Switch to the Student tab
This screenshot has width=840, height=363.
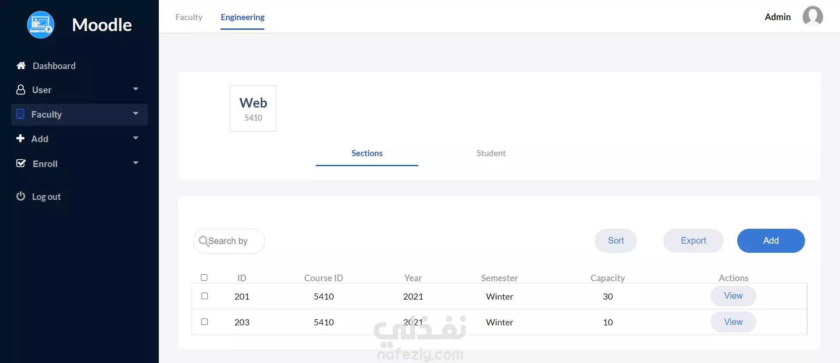[x=491, y=154]
